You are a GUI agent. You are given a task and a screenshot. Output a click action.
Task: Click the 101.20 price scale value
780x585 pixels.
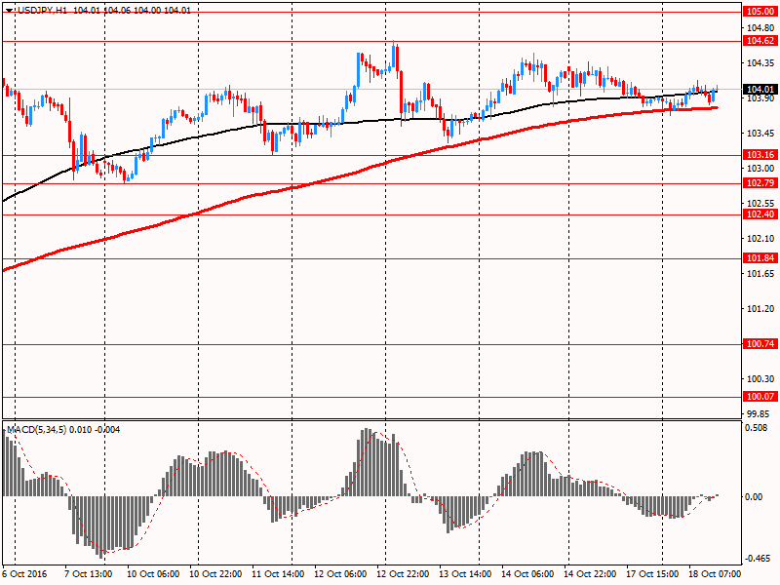click(x=760, y=309)
